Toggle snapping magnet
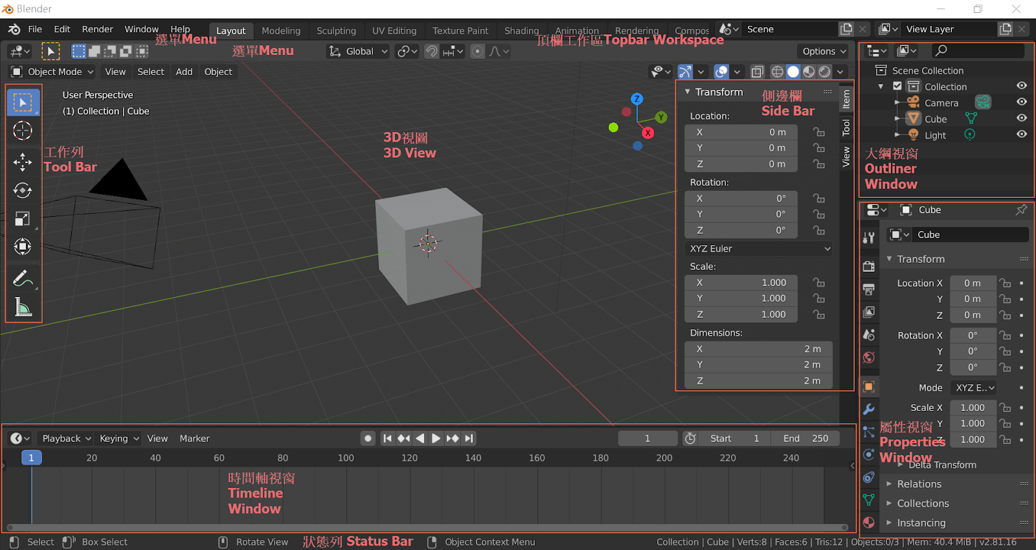The width and height of the screenshot is (1036, 550). [432, 51]
